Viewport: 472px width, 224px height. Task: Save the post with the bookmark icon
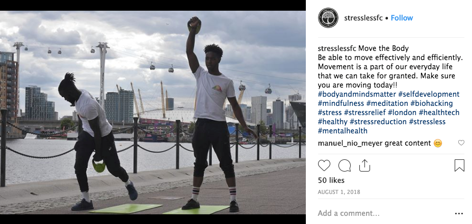(459, 165)
